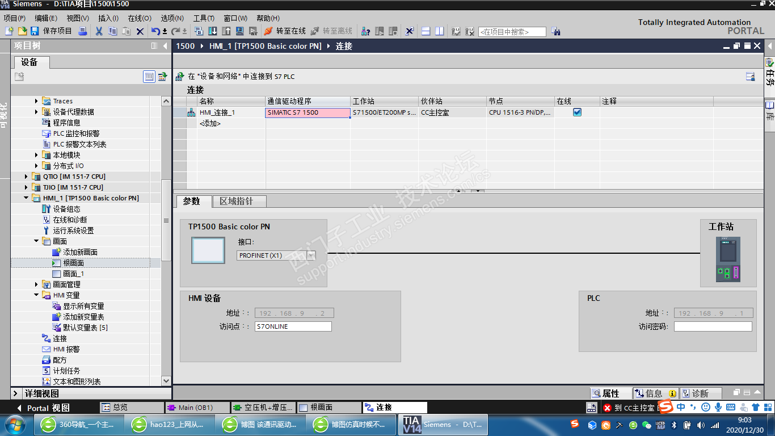This screenshot has height=436, width=775.
Task: Open the 帮助(H) menu
Action: tap(268, 18)
